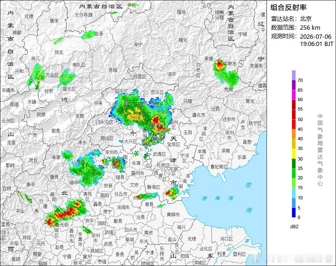Pick the orange swatch between 40 and 45

[x=293, y=134]
